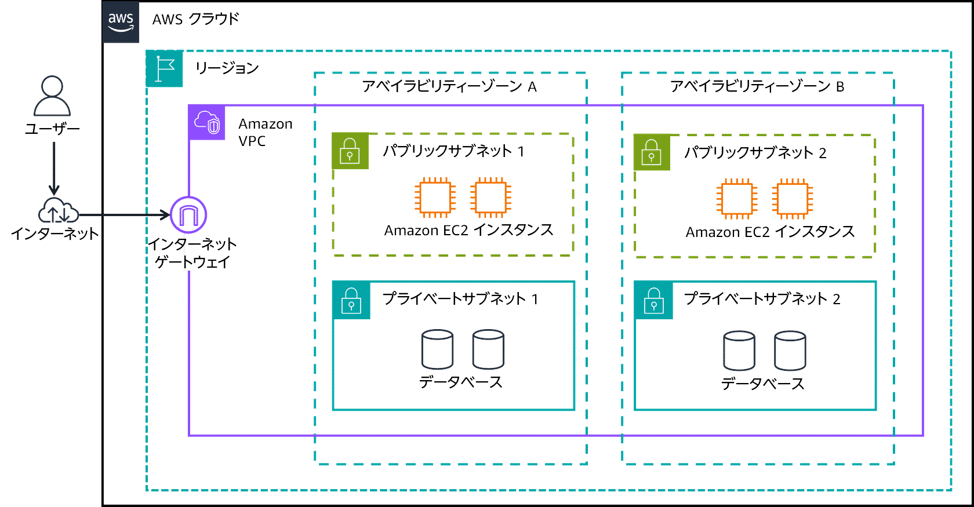This screenshot has height=507, width=974.
Task: Select the プライベートサブネット 2 label
Action: click(762, 299)
